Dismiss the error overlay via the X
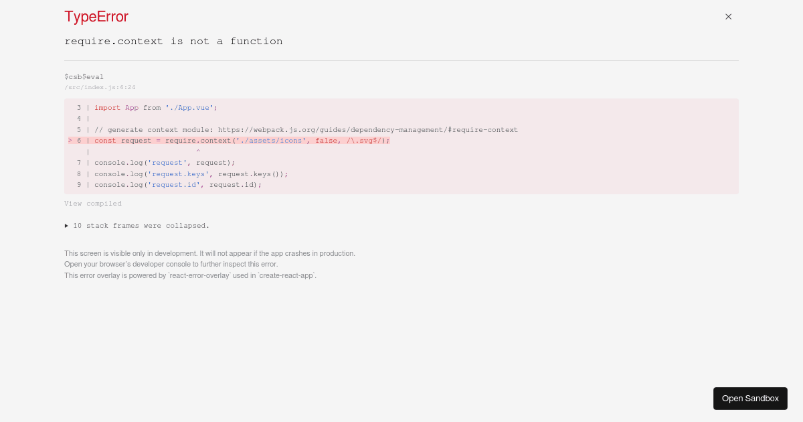 728,17
